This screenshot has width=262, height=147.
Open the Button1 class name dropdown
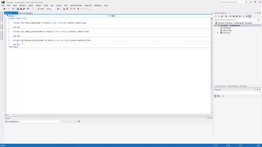[x=107, y=16]
